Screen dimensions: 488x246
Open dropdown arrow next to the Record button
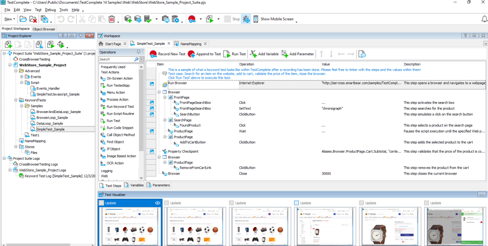[x=201, y=19]
